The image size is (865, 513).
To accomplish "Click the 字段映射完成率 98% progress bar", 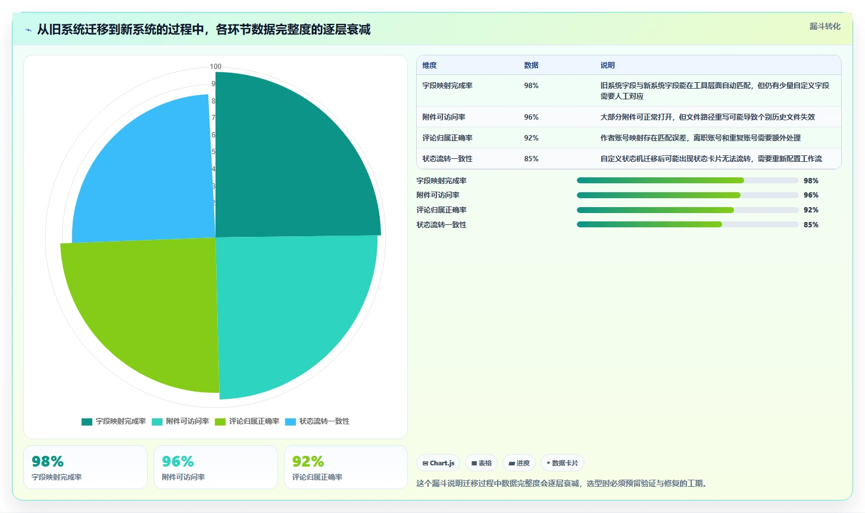I will [x=688, y=180].
